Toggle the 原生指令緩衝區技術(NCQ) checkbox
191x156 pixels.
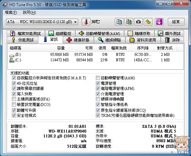pos(98,110)
